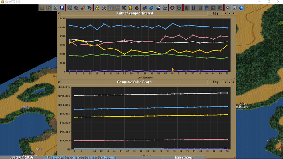Click the (spectator) label in status bar
Screen dimensions: 283x159
[x=184, y=157]
